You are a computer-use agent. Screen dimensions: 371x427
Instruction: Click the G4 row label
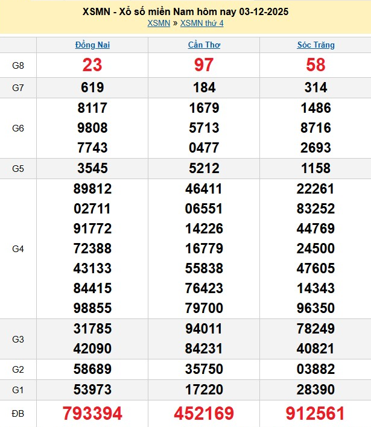(x=18, y=248)
